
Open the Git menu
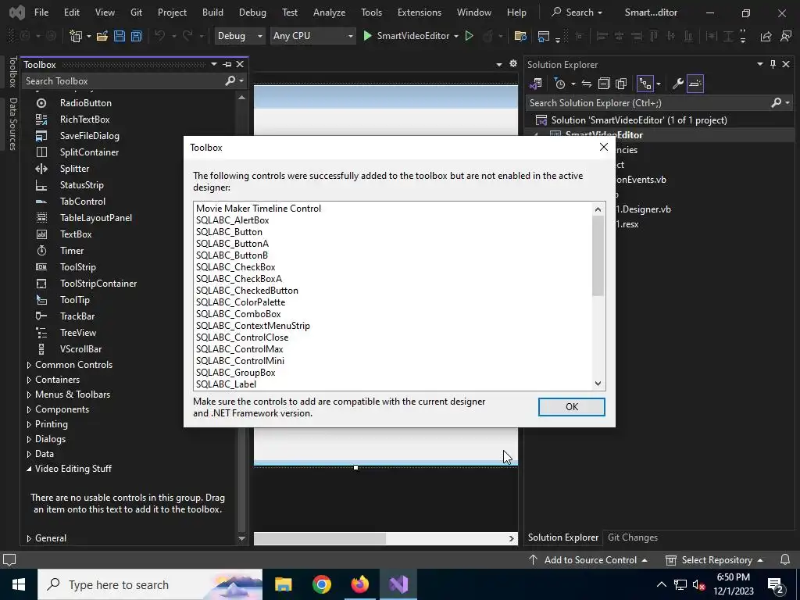pyautogui.click(x=136, y=12)
